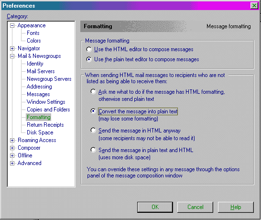Viewport: 261px width, 220px height.
Task: Expand the Offline category
Action: tap(12, 156)
